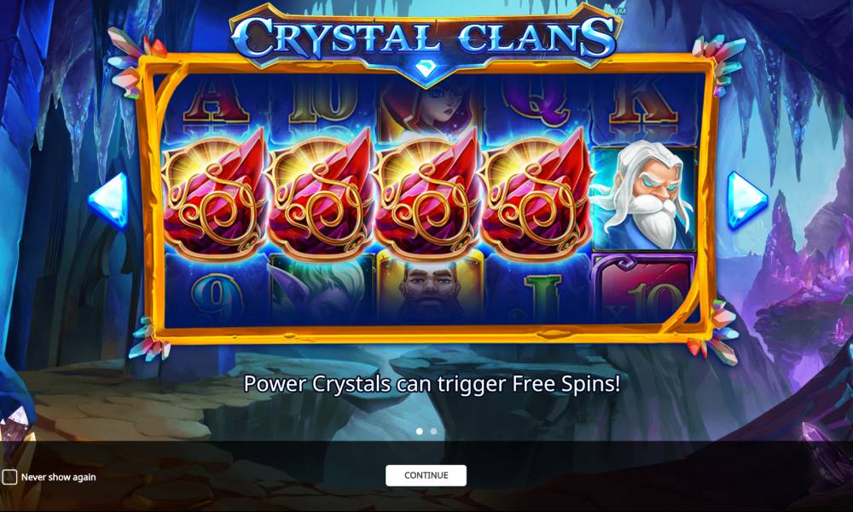The image size is (853, 512).
Task: Click the Never show again label
Action: tap(58, 477)
